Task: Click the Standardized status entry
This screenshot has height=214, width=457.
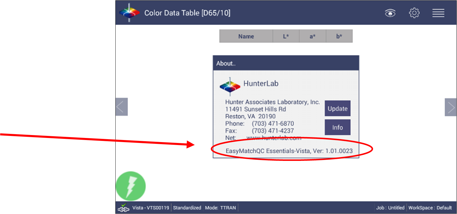Action: [x=187, y=208]
